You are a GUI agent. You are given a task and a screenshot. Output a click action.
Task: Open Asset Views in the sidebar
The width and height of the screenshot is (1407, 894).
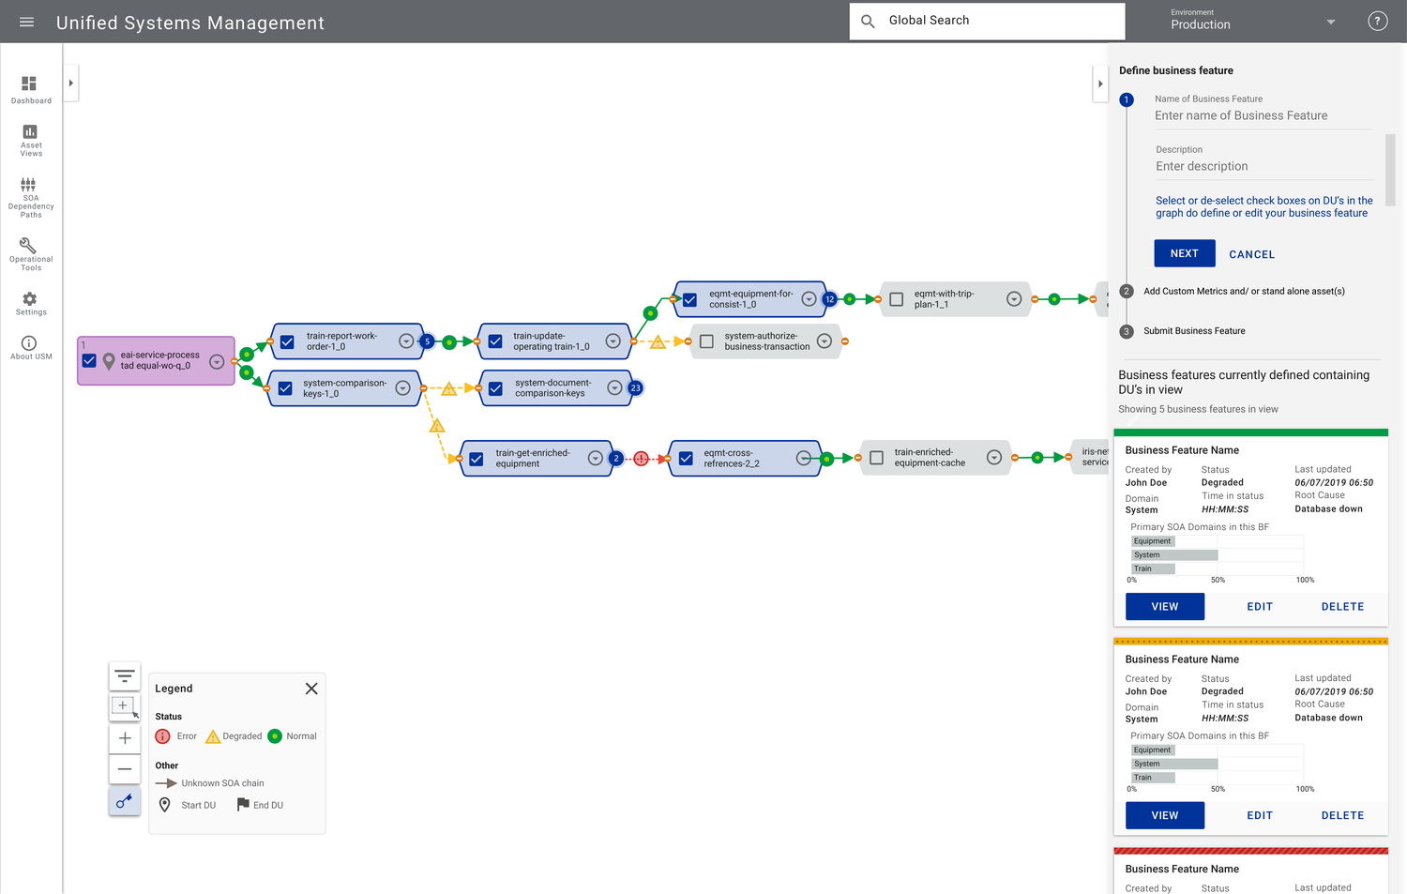coord(31,140)
